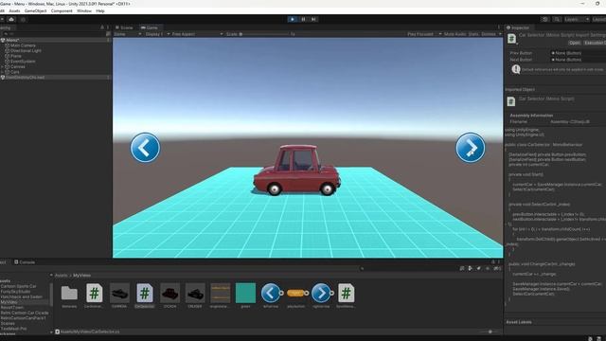The width and height of the screenshot is (606, 341).
Task: Open the cloud services icon in toolbar
Action: pyautogui.click(x=11, y=19)
